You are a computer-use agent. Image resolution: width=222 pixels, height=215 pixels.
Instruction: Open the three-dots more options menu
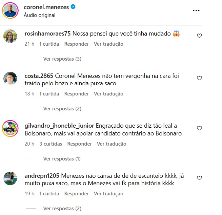(x=196, y=10)
